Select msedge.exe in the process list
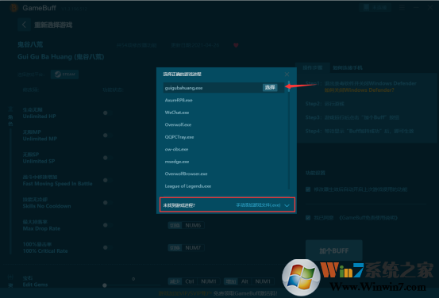 click(x=177, y=162)
